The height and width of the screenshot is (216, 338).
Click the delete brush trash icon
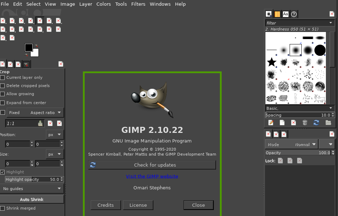click(305, 123)
